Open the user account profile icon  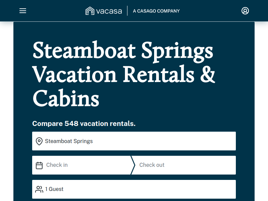tap(245, 11)
